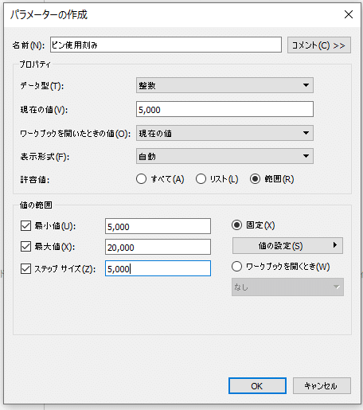Viewport: 363px width, 410px height.
Task: Click the 現在の値(V) input field
Action: point(224,109)
